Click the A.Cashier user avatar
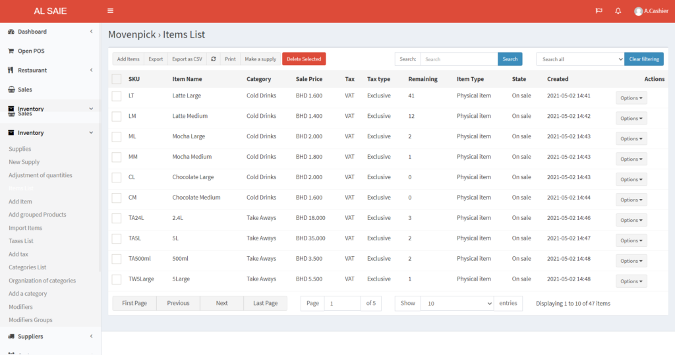Screen dimensions: 675x355 pos(638,11)
